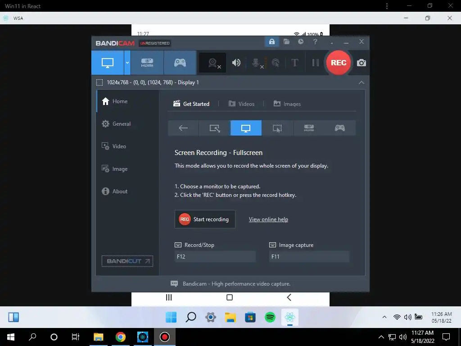Click the Image capture hotkey field F11

click(x=309, y=256)
